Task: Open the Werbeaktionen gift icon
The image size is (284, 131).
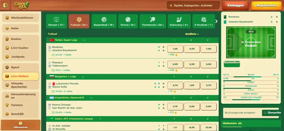Action: pos(7,18)
